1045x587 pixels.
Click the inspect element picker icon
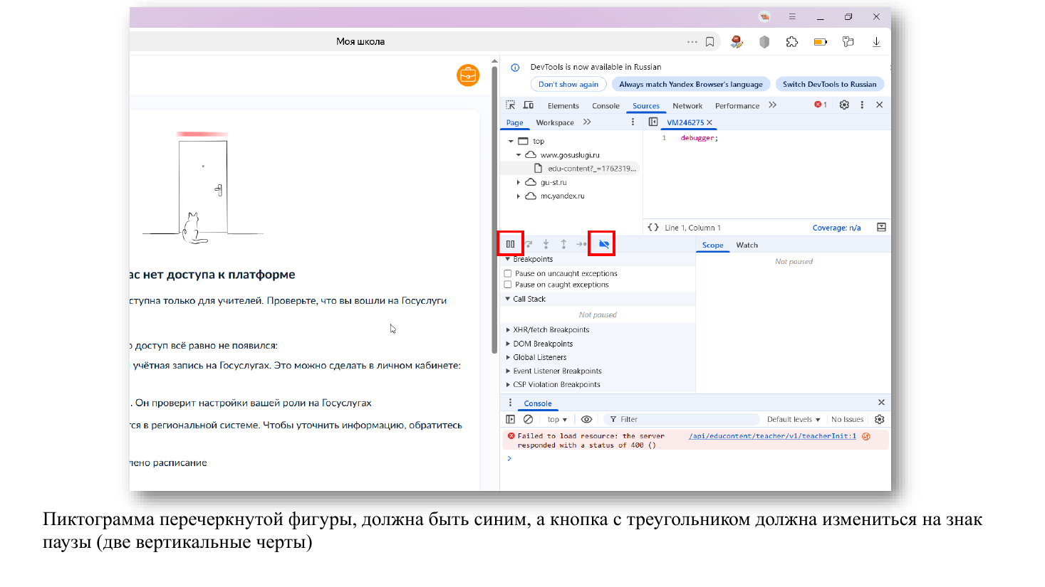pyautogui.click(x=511, y=105)
